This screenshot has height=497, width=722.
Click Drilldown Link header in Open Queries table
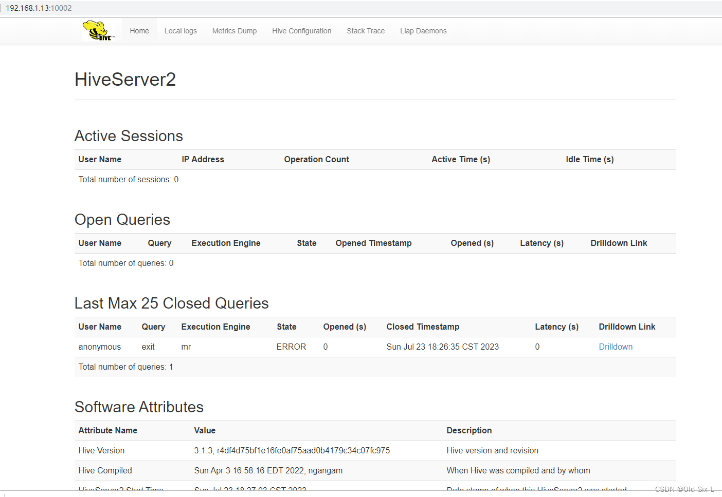619,243
